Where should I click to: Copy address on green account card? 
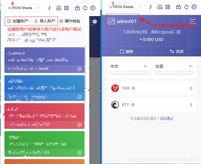79,153
